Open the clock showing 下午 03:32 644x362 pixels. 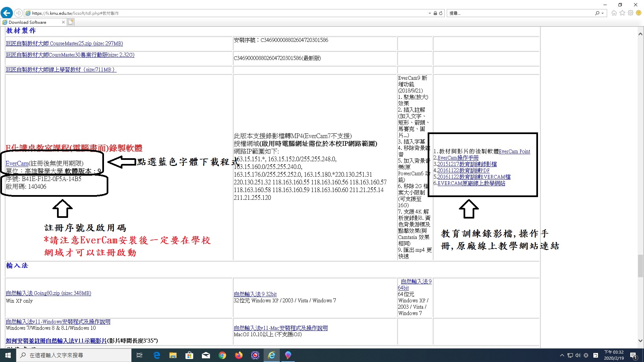tap(614, 355)
